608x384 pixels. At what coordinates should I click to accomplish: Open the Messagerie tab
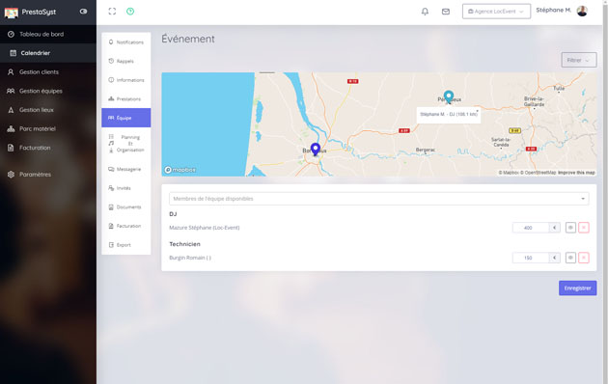pos(126,170)
